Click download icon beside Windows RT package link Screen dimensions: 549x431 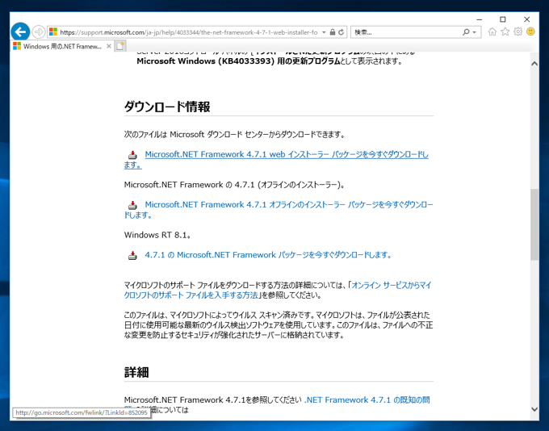[x=132, y=255]
